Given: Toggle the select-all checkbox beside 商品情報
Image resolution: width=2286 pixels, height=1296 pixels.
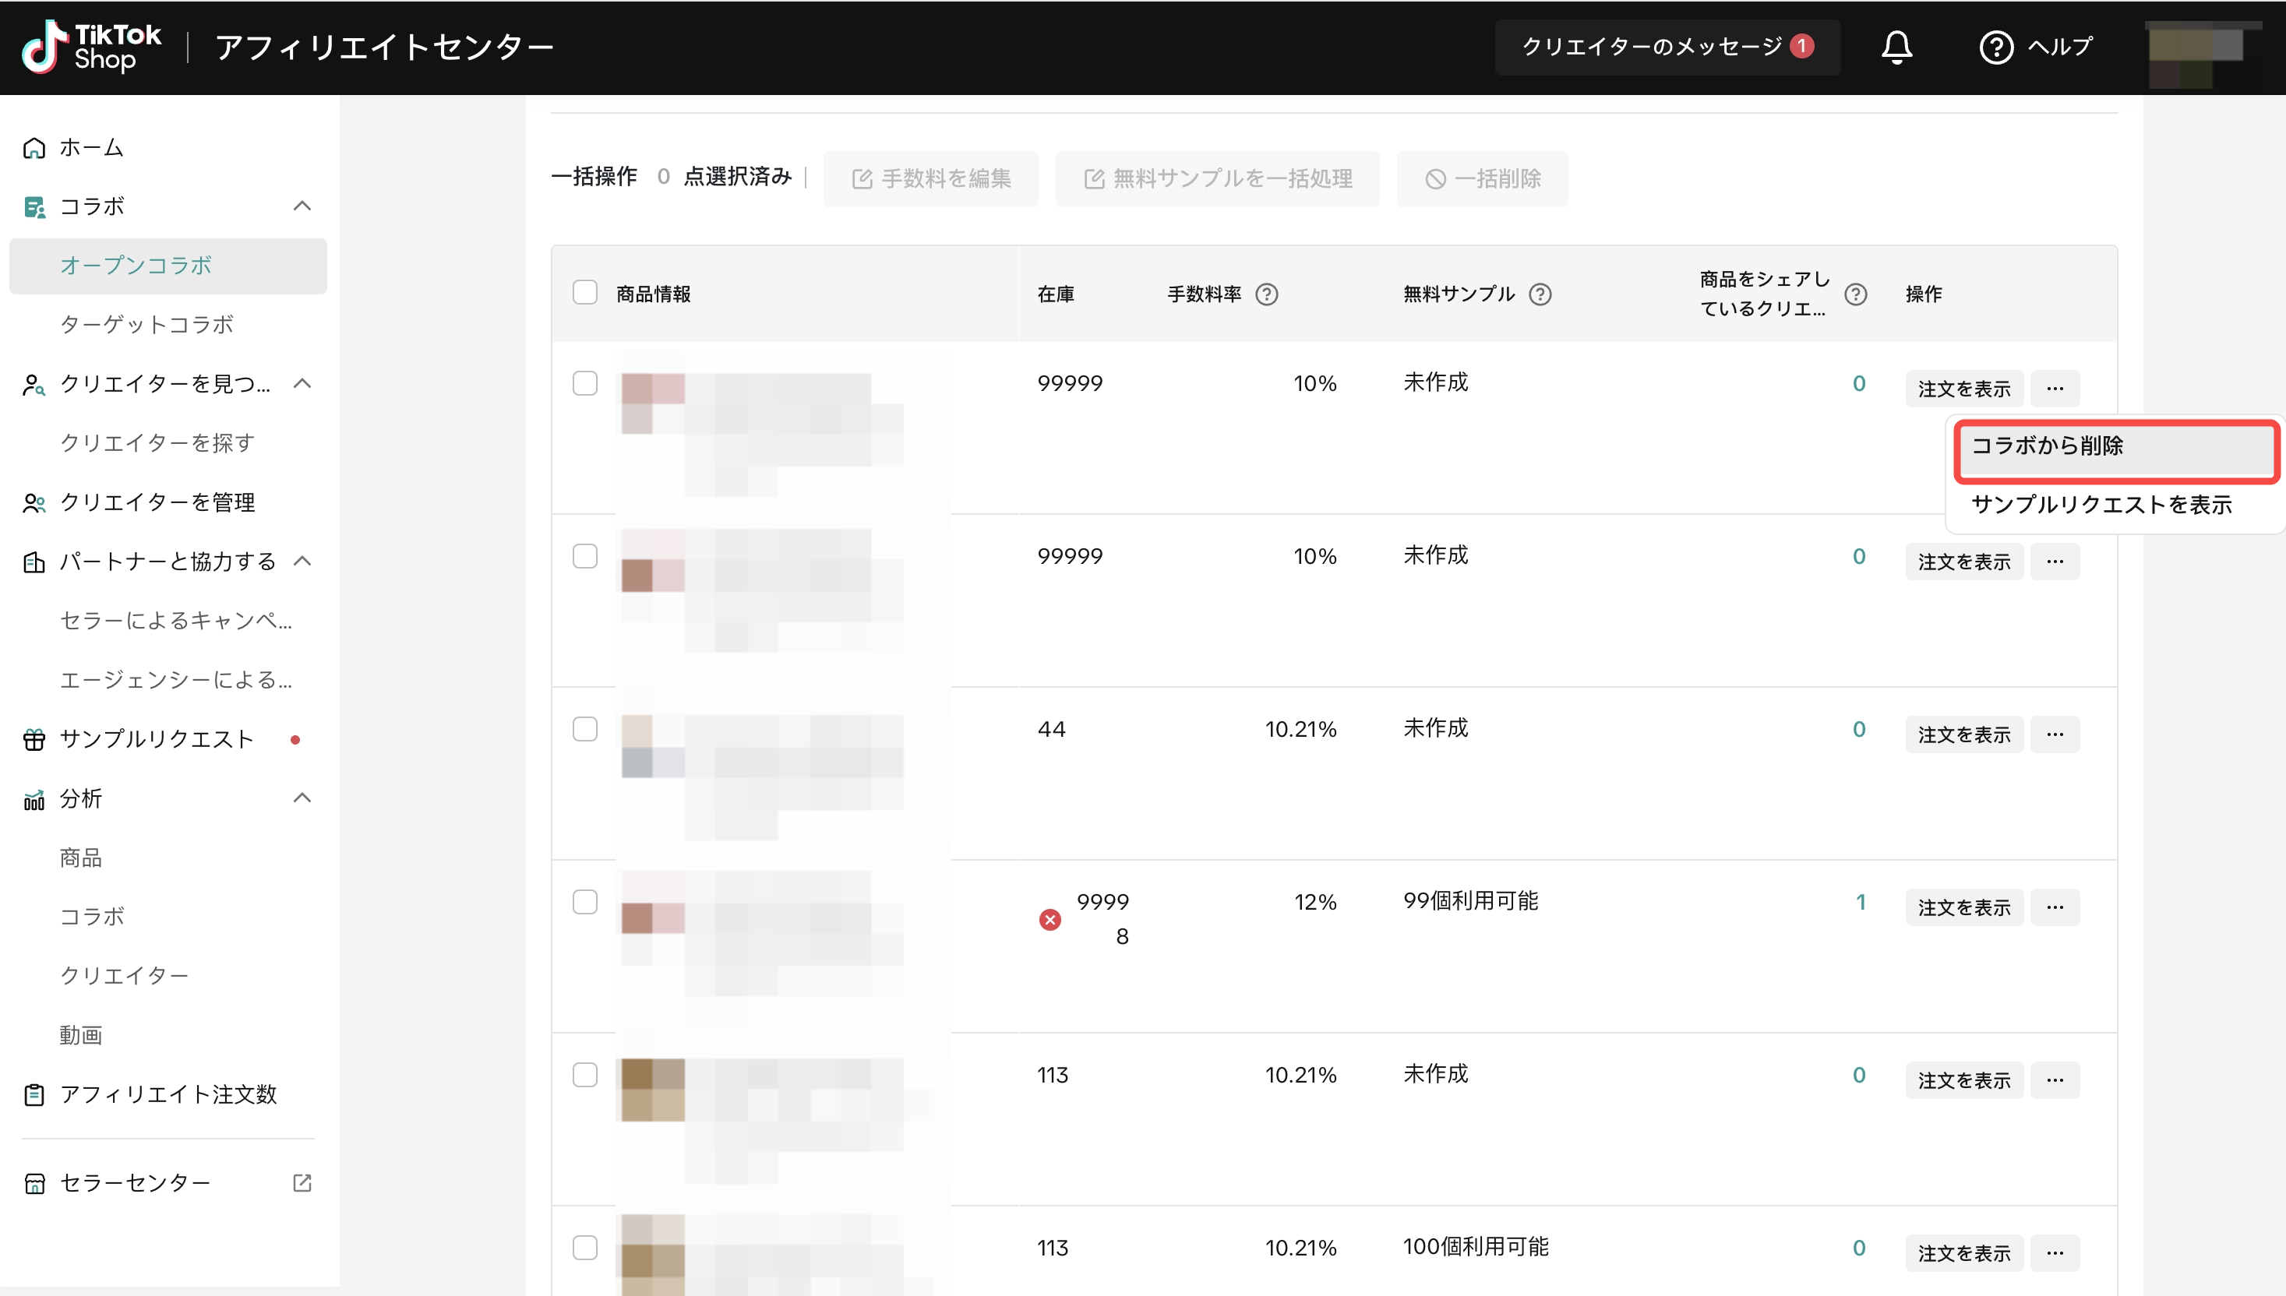Looking at the screenshot, I should [585, 293].
